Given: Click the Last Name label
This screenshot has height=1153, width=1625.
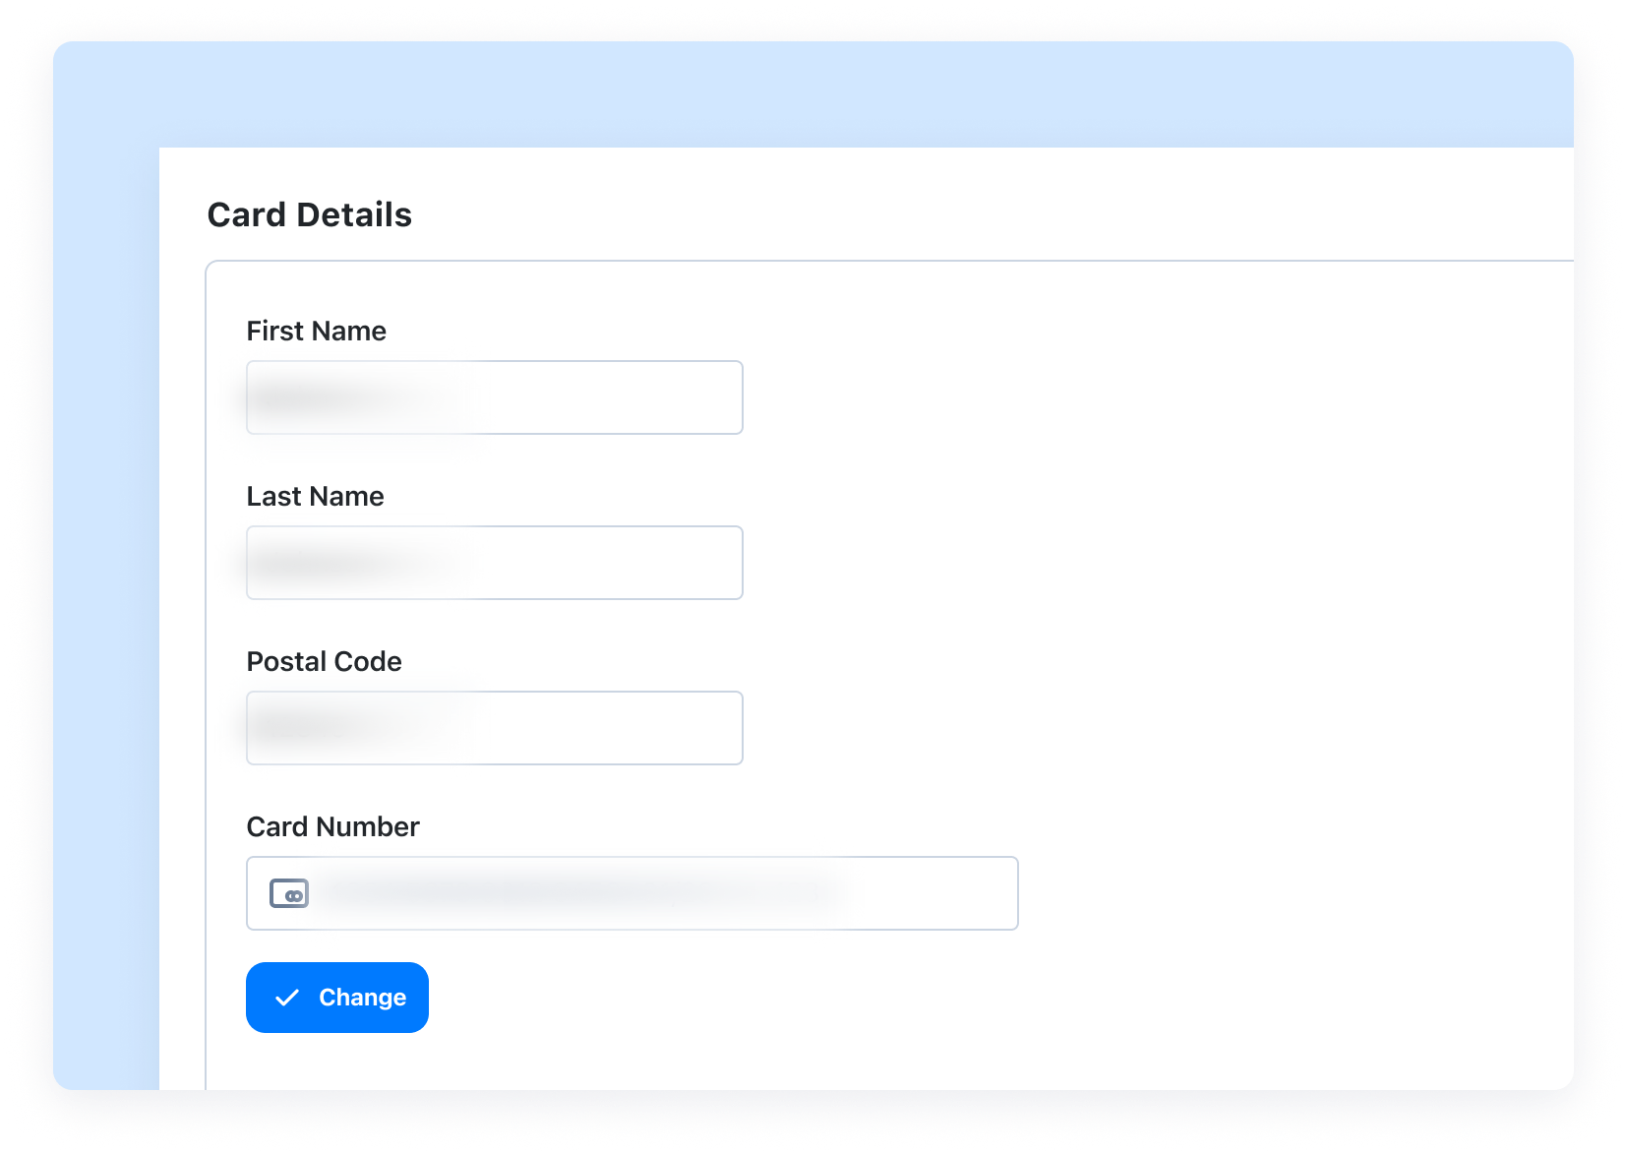Looking at the screenshot, I should (315, 496).
